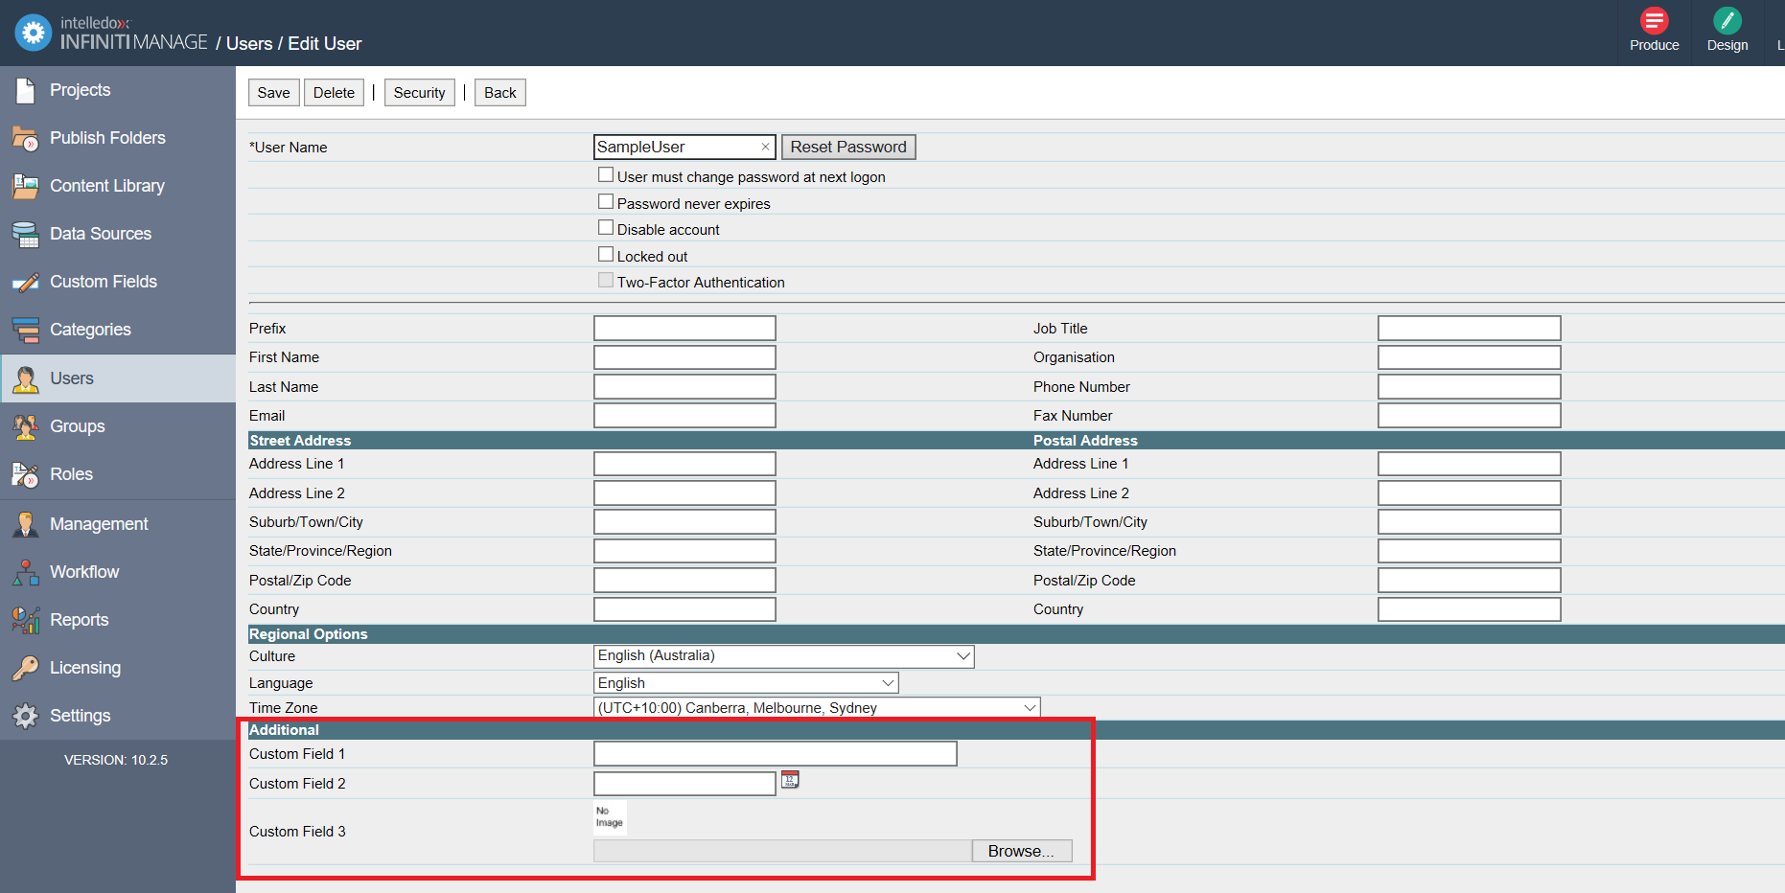Screen dimensions: 1785x893
Task: Open the calendar picker for Custom Field 2
Action: pyautogui.click(x=790, y=779)
